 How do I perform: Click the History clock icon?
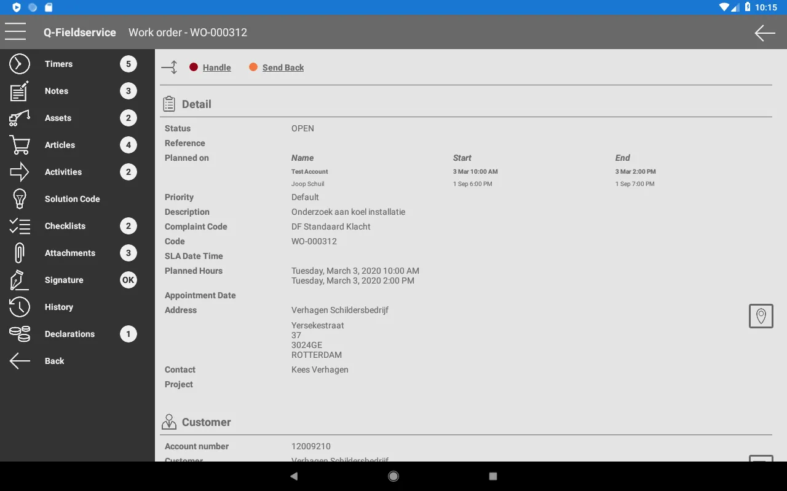coord(20,307)
